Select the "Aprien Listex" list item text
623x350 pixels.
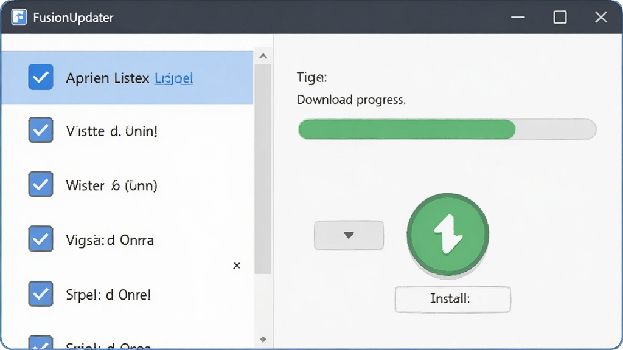click(x=108, y=78)
